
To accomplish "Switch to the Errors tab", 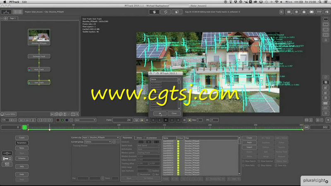I will pyautogui.click(x=139, y=138).
